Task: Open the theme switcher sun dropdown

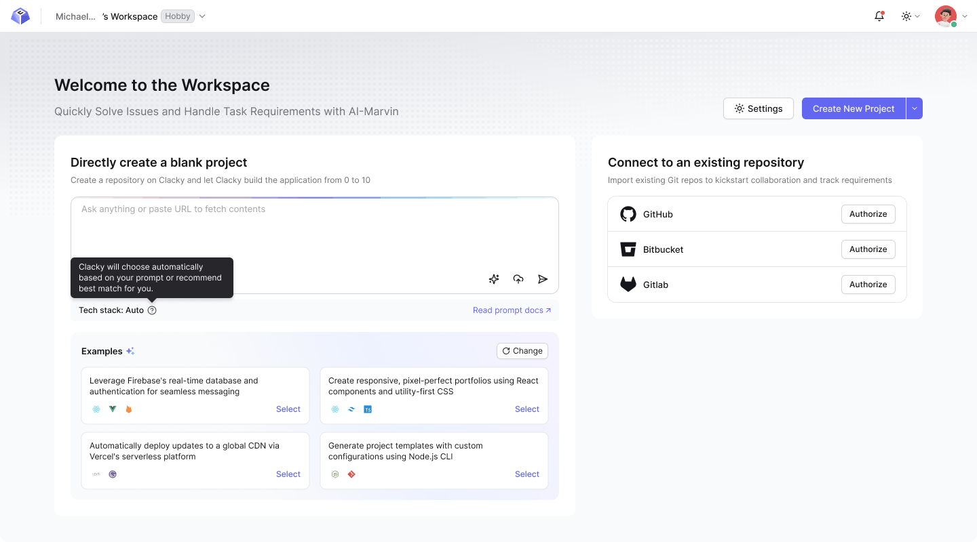Action: click(910, 16)
